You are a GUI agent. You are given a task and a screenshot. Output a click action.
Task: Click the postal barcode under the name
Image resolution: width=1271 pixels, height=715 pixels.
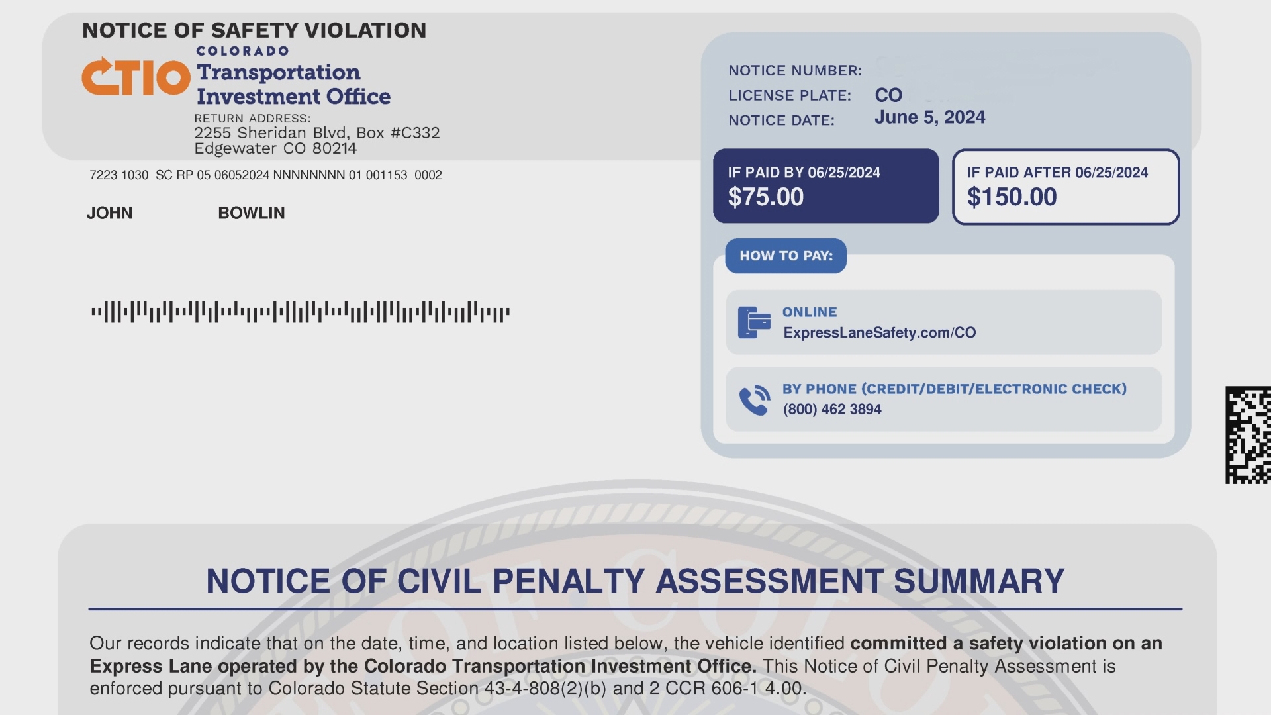pos(301,312)
